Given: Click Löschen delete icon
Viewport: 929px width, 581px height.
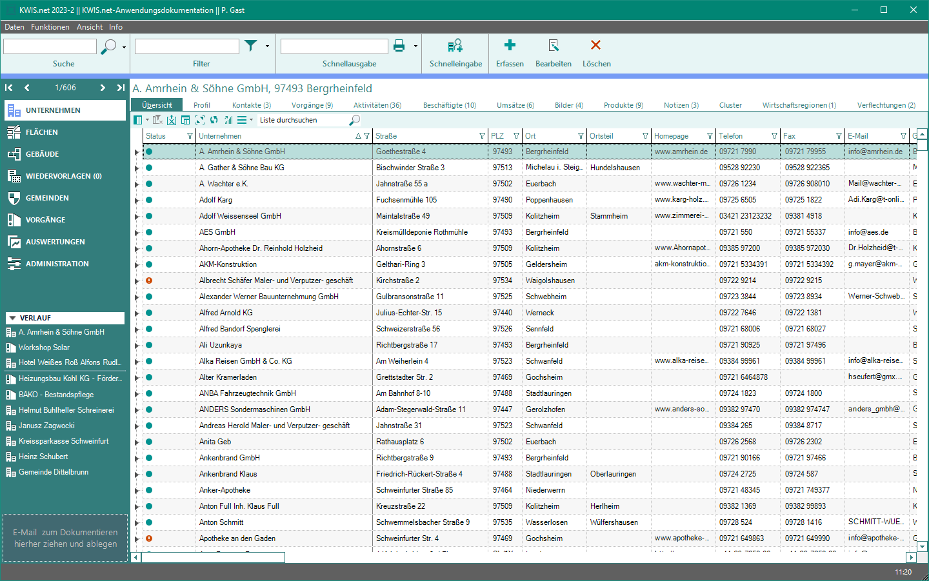Looking at the screenshot, I should pyautogui.click(x=596, y=45).
